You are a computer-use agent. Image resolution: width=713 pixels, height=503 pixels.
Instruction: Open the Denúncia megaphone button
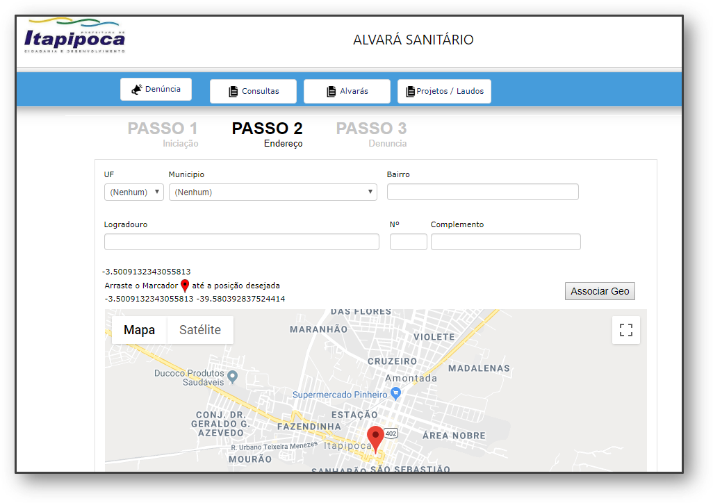[156, 90]
